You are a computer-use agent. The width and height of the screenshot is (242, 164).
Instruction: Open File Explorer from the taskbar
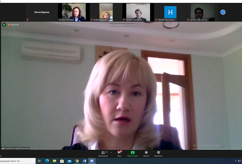[x=54, y=161]
